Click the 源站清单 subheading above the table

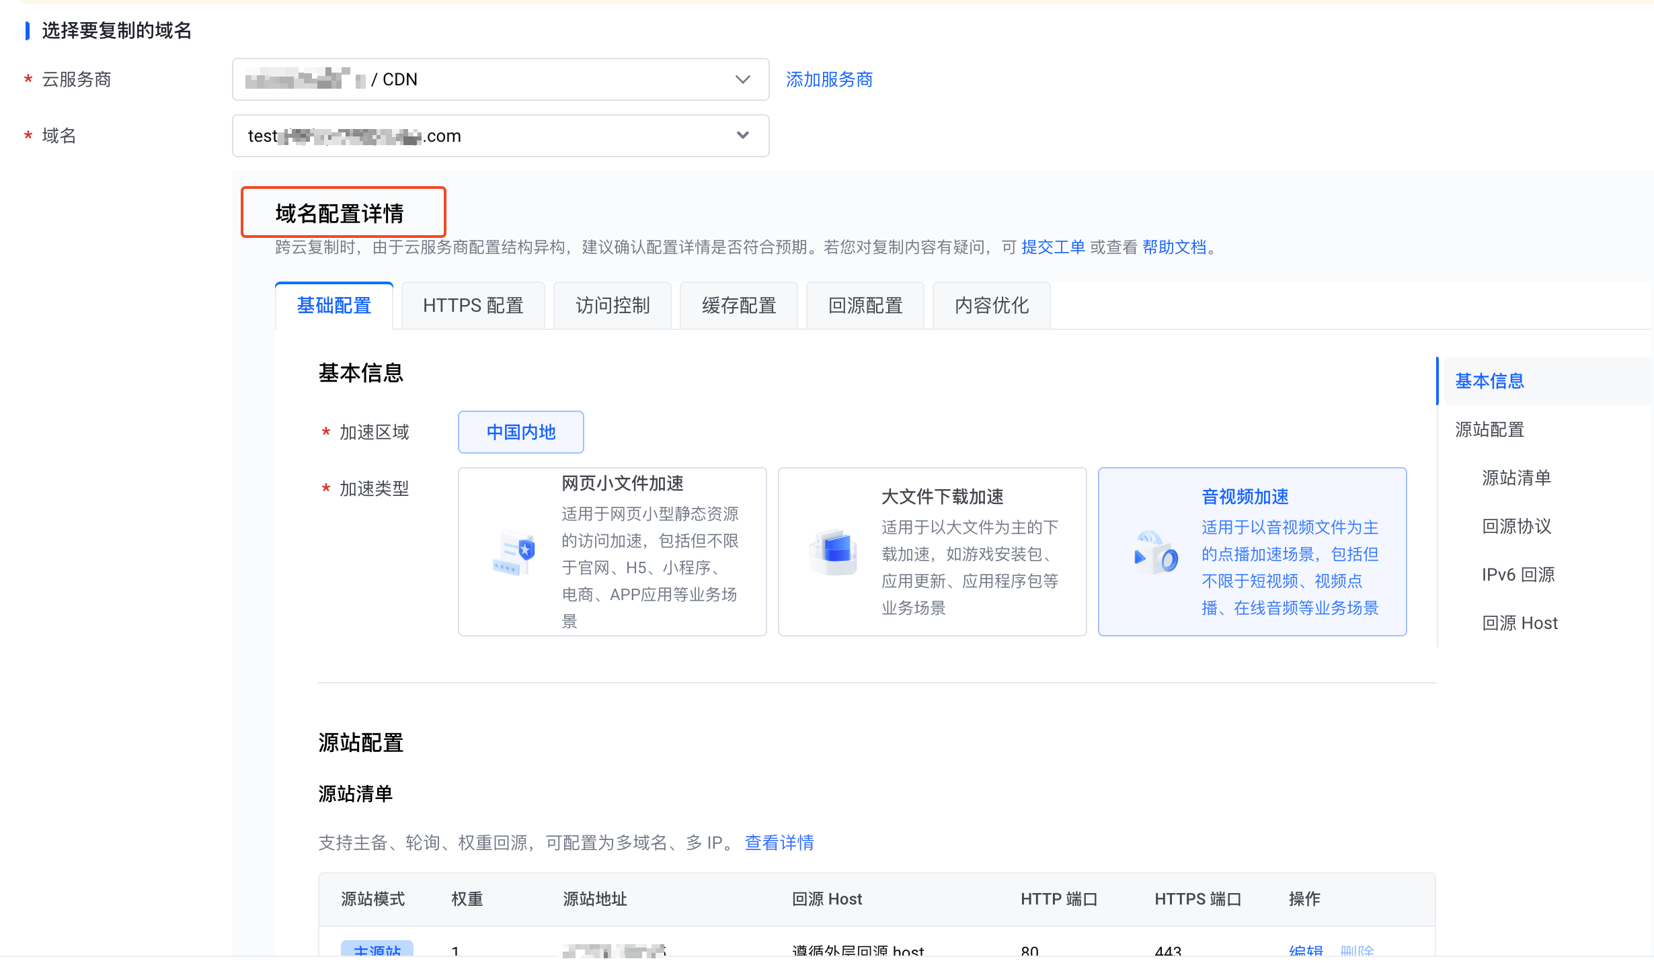tap(355, 794)
